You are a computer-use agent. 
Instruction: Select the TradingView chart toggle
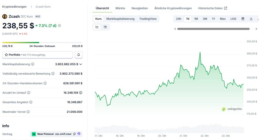click(x=148, y=19)
